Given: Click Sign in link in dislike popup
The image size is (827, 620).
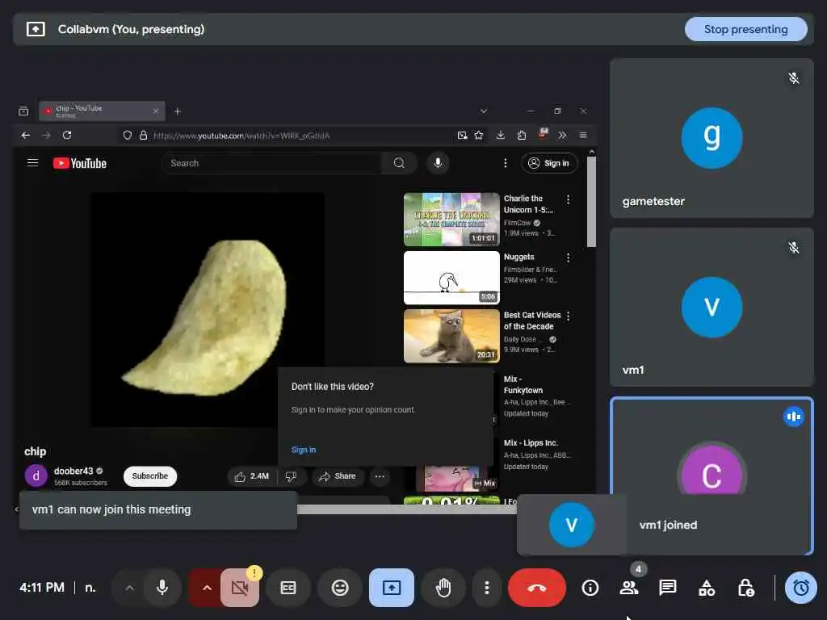Looking at the screenshot, I should pyautogui.click(x=304, y=450).
